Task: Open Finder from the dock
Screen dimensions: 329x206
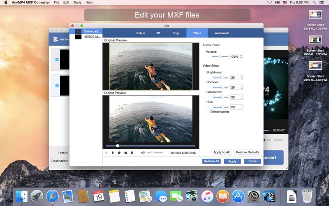Action: (21, 197)
